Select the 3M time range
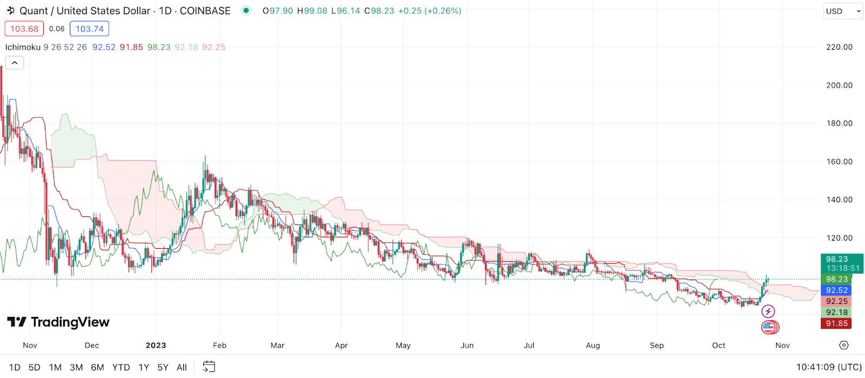Image resolution: width=865 pixels, height=378 pixels. 76,367
